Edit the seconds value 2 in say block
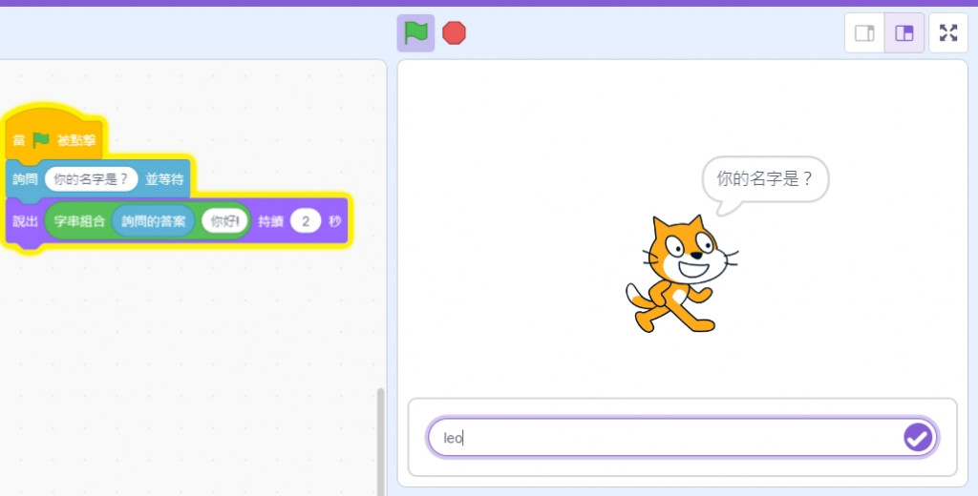Screen dimensions: 978x496 click(305, 221)
